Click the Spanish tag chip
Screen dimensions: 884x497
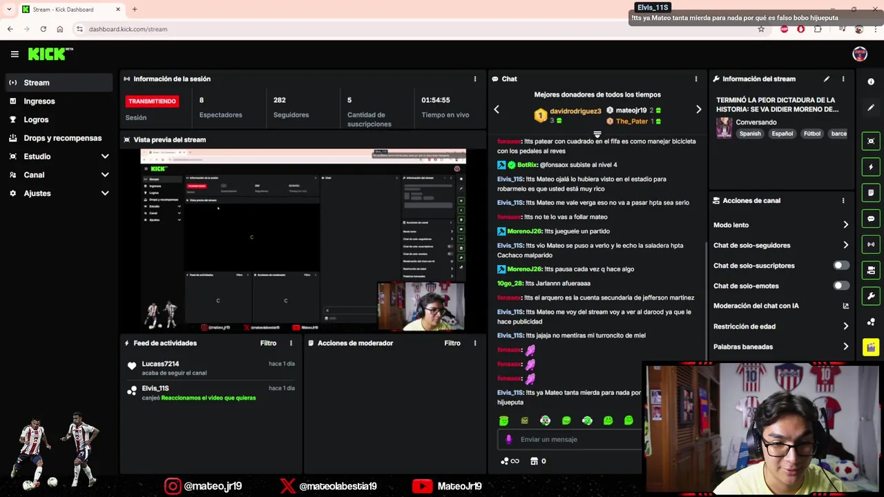[x=750, y=134]
